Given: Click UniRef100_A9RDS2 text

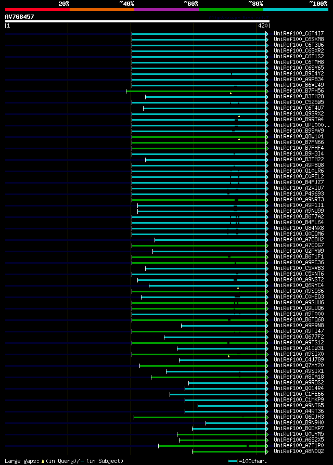Looking at the screenshot, I should tap(299, 382).
